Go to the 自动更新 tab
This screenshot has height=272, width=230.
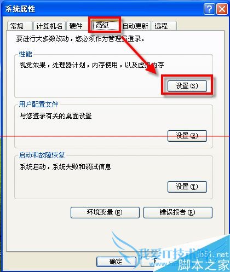coord(135,26)
